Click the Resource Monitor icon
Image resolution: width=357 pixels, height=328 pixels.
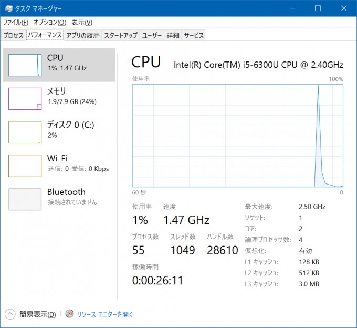(70, 314)
